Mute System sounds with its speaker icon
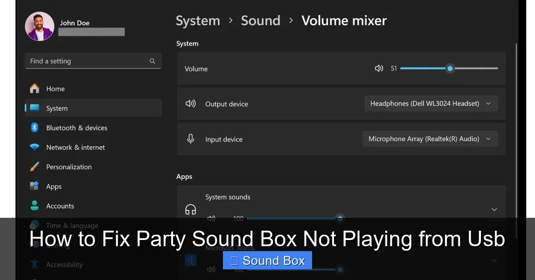The height and width of the screenshot is (280, 535). click(211, 218)
